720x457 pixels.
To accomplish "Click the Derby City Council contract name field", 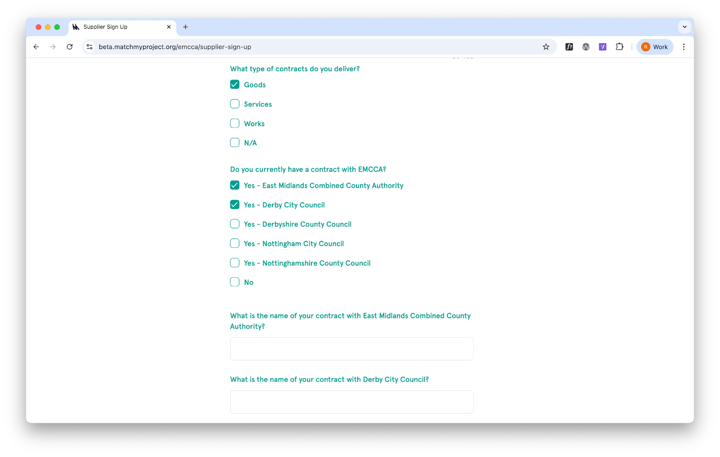I will [351, 402].
